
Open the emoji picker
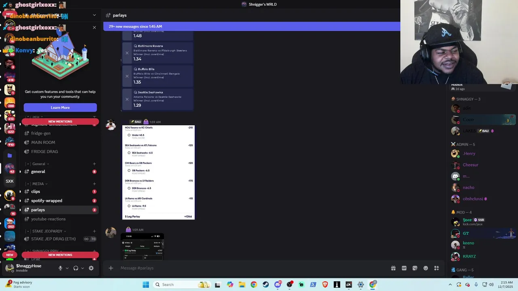click(426, 268)
